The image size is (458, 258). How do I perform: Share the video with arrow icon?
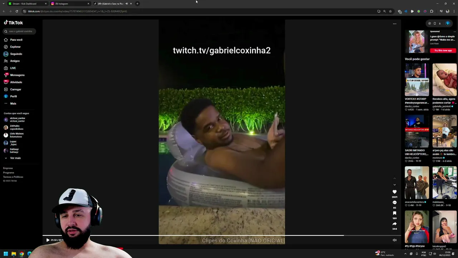point(395,224)
